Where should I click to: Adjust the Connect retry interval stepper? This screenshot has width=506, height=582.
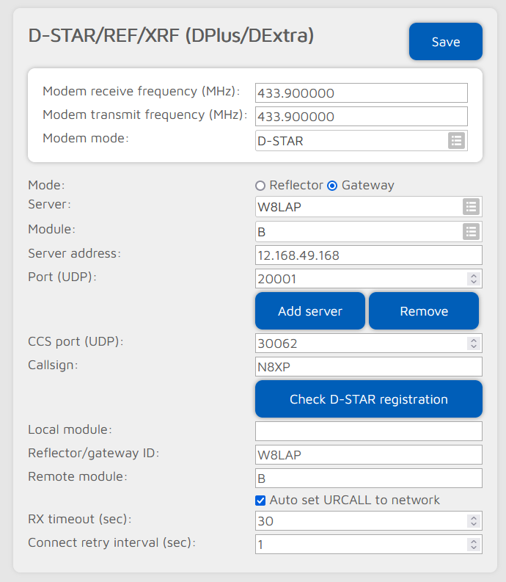pos(473,545)
